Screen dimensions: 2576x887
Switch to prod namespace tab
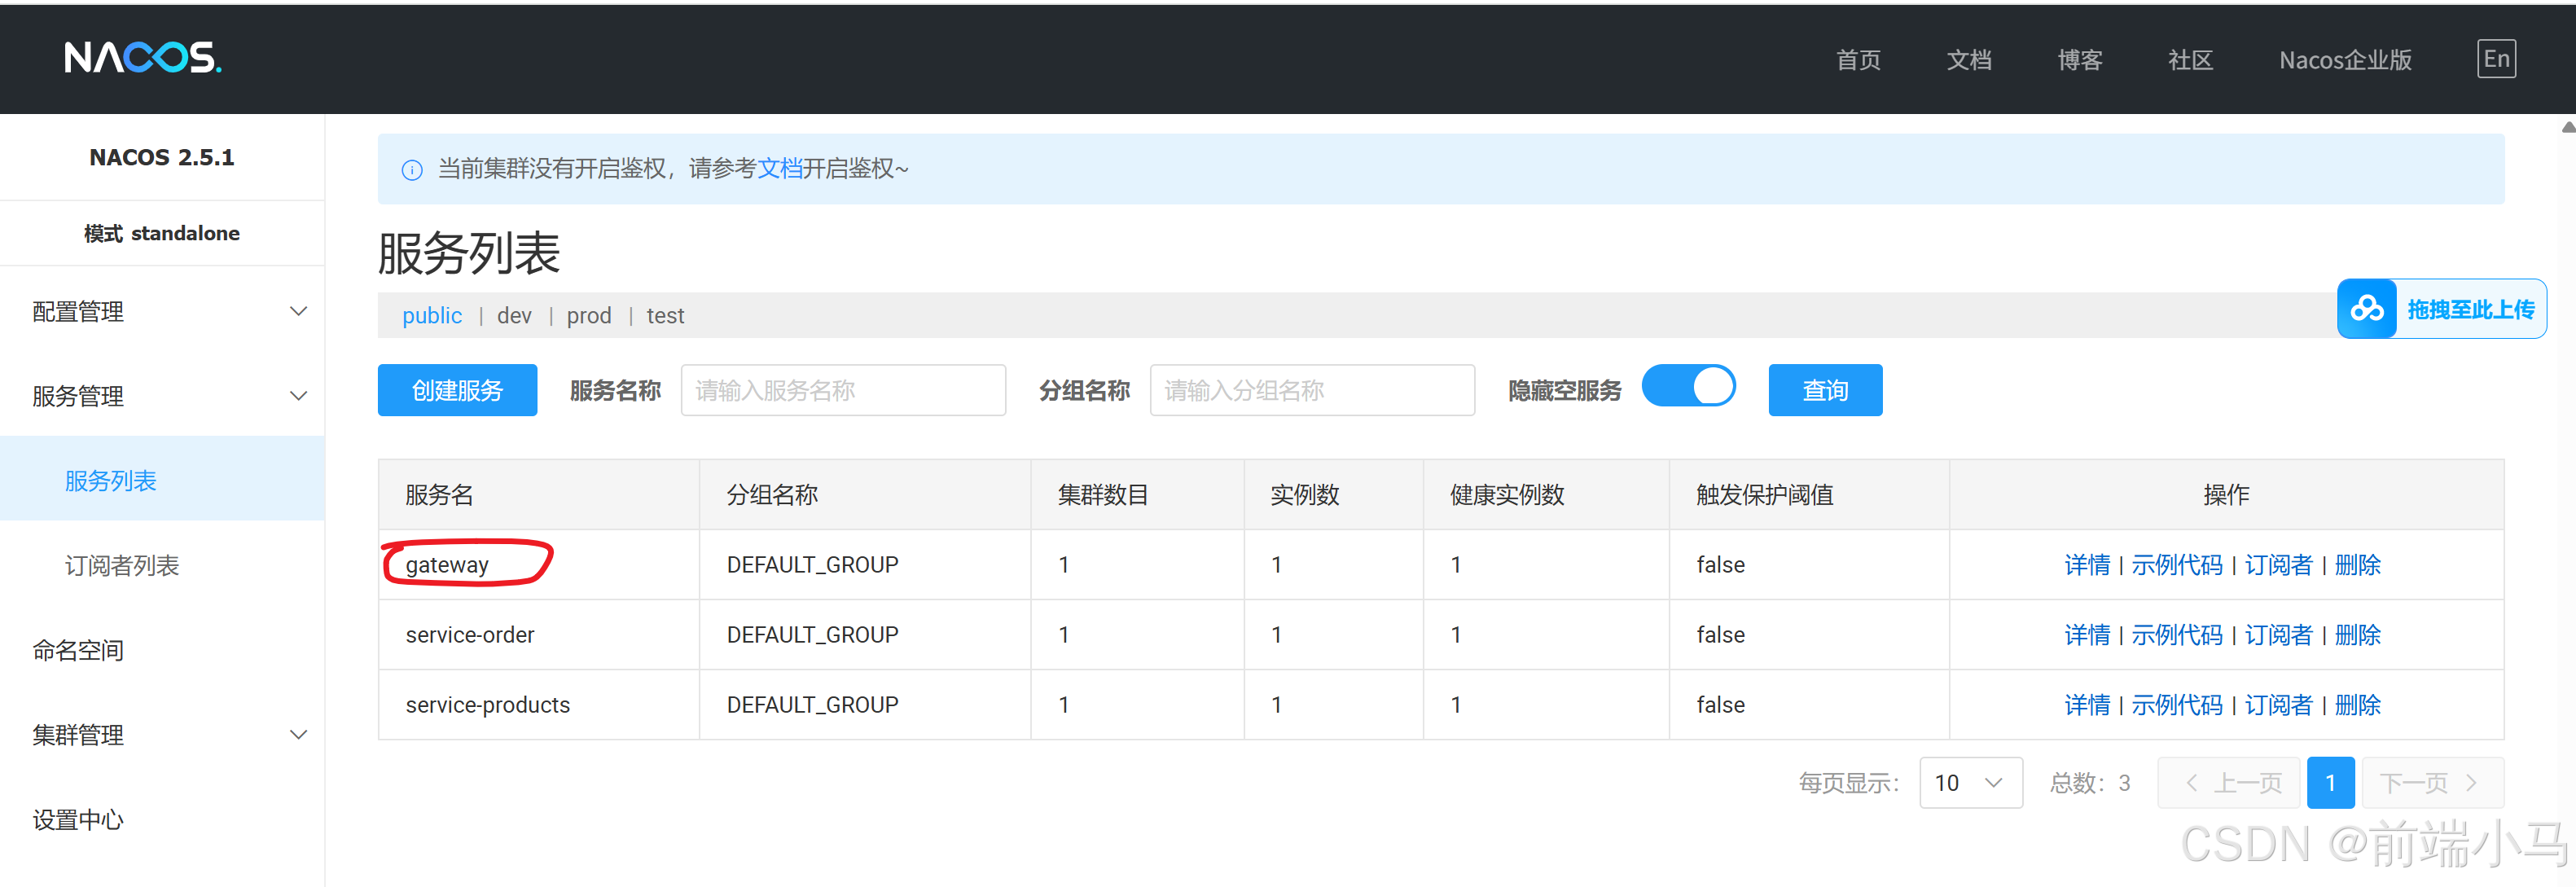[x=589, y=316]
